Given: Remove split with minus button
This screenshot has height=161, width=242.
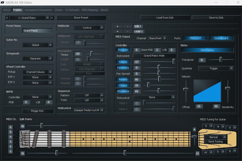Looking at the screenshot, I should (x=128, y=26).
